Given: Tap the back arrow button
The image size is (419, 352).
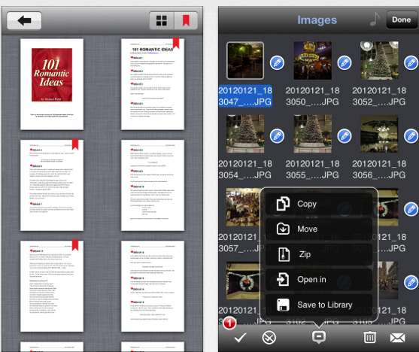Looking at the screenshot, I should [x=24, y=20].
